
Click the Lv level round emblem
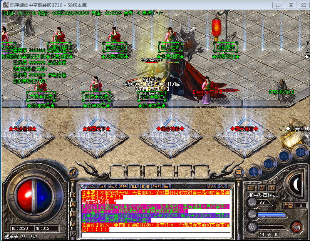click(253, 203)
